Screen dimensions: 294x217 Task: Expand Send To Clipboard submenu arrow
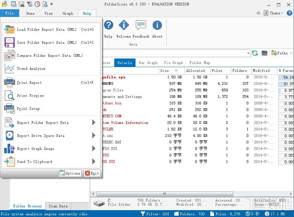point(94,162)
